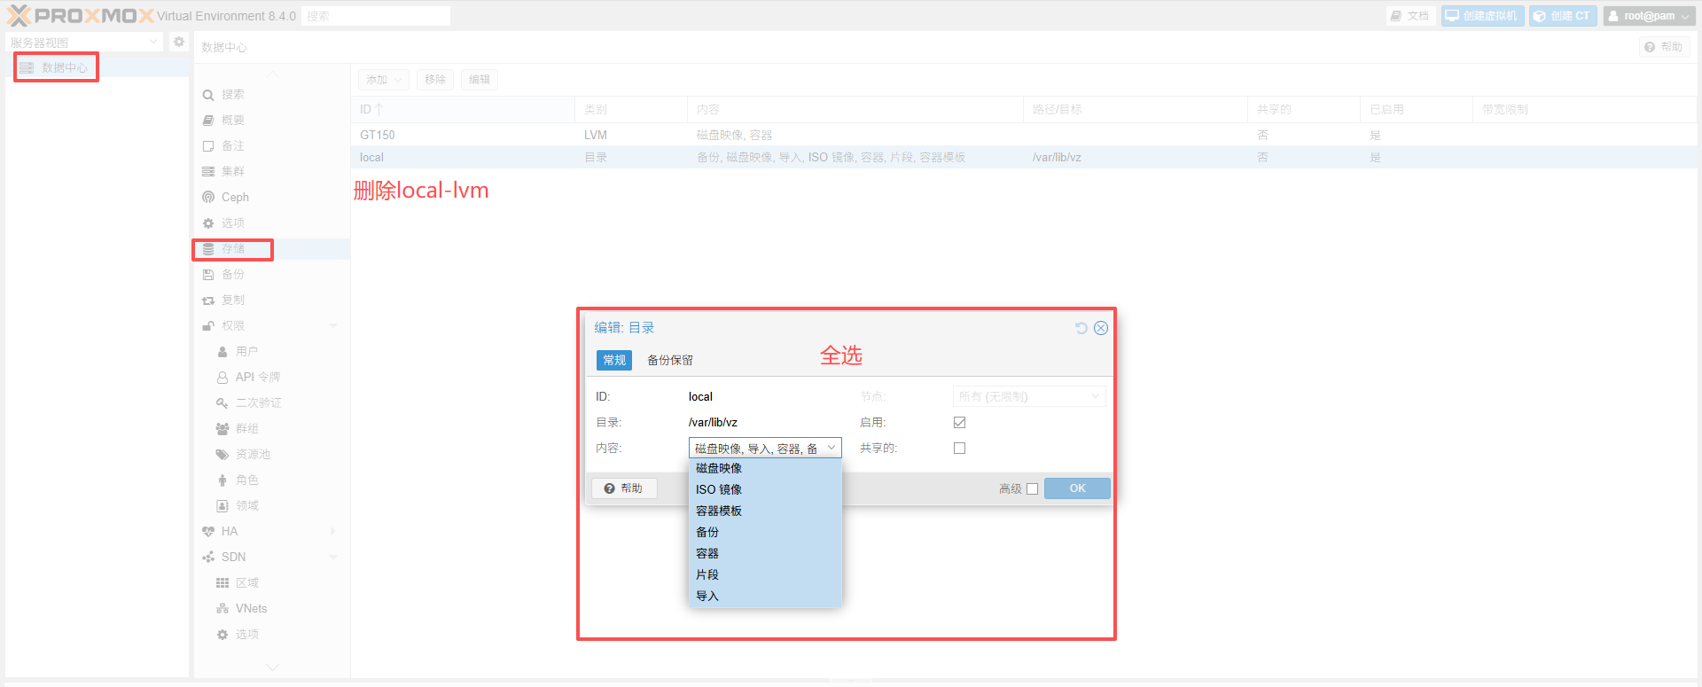Click the reset icon in edit dialog

pyautogui.click(x=1081, y=328)
